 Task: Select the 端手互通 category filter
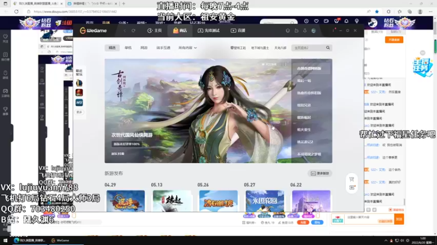click(x=163, y=48)
